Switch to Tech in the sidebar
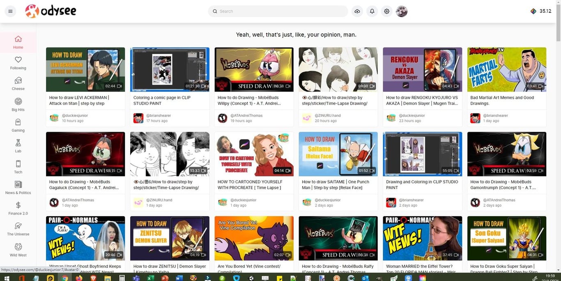Viewport: 561px width, 281px height. [18, 167]
